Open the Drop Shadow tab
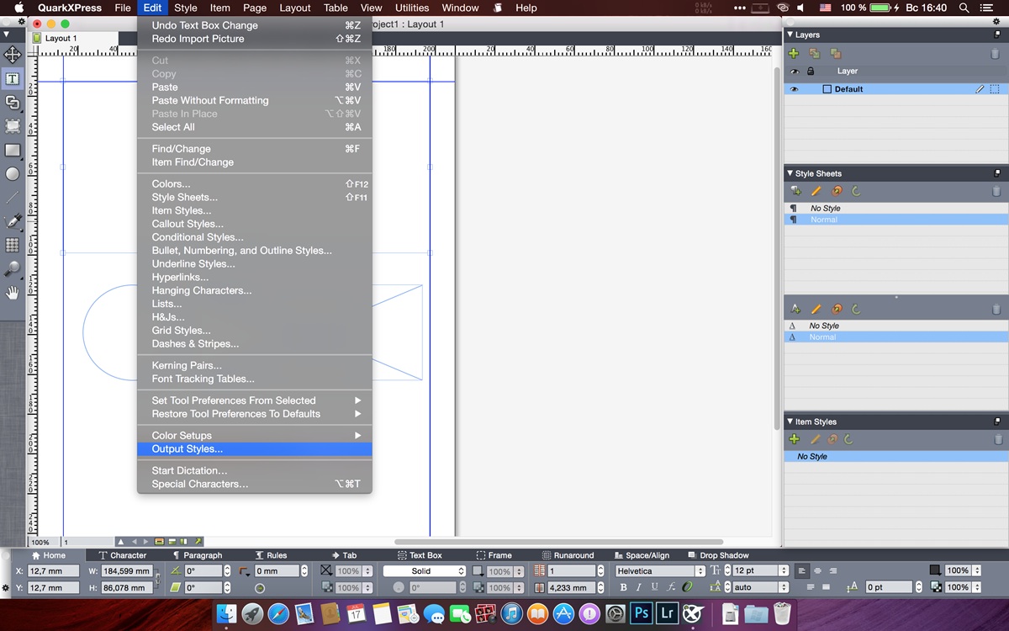Viewport: 1009px width, 631px height. coord(719,555)
